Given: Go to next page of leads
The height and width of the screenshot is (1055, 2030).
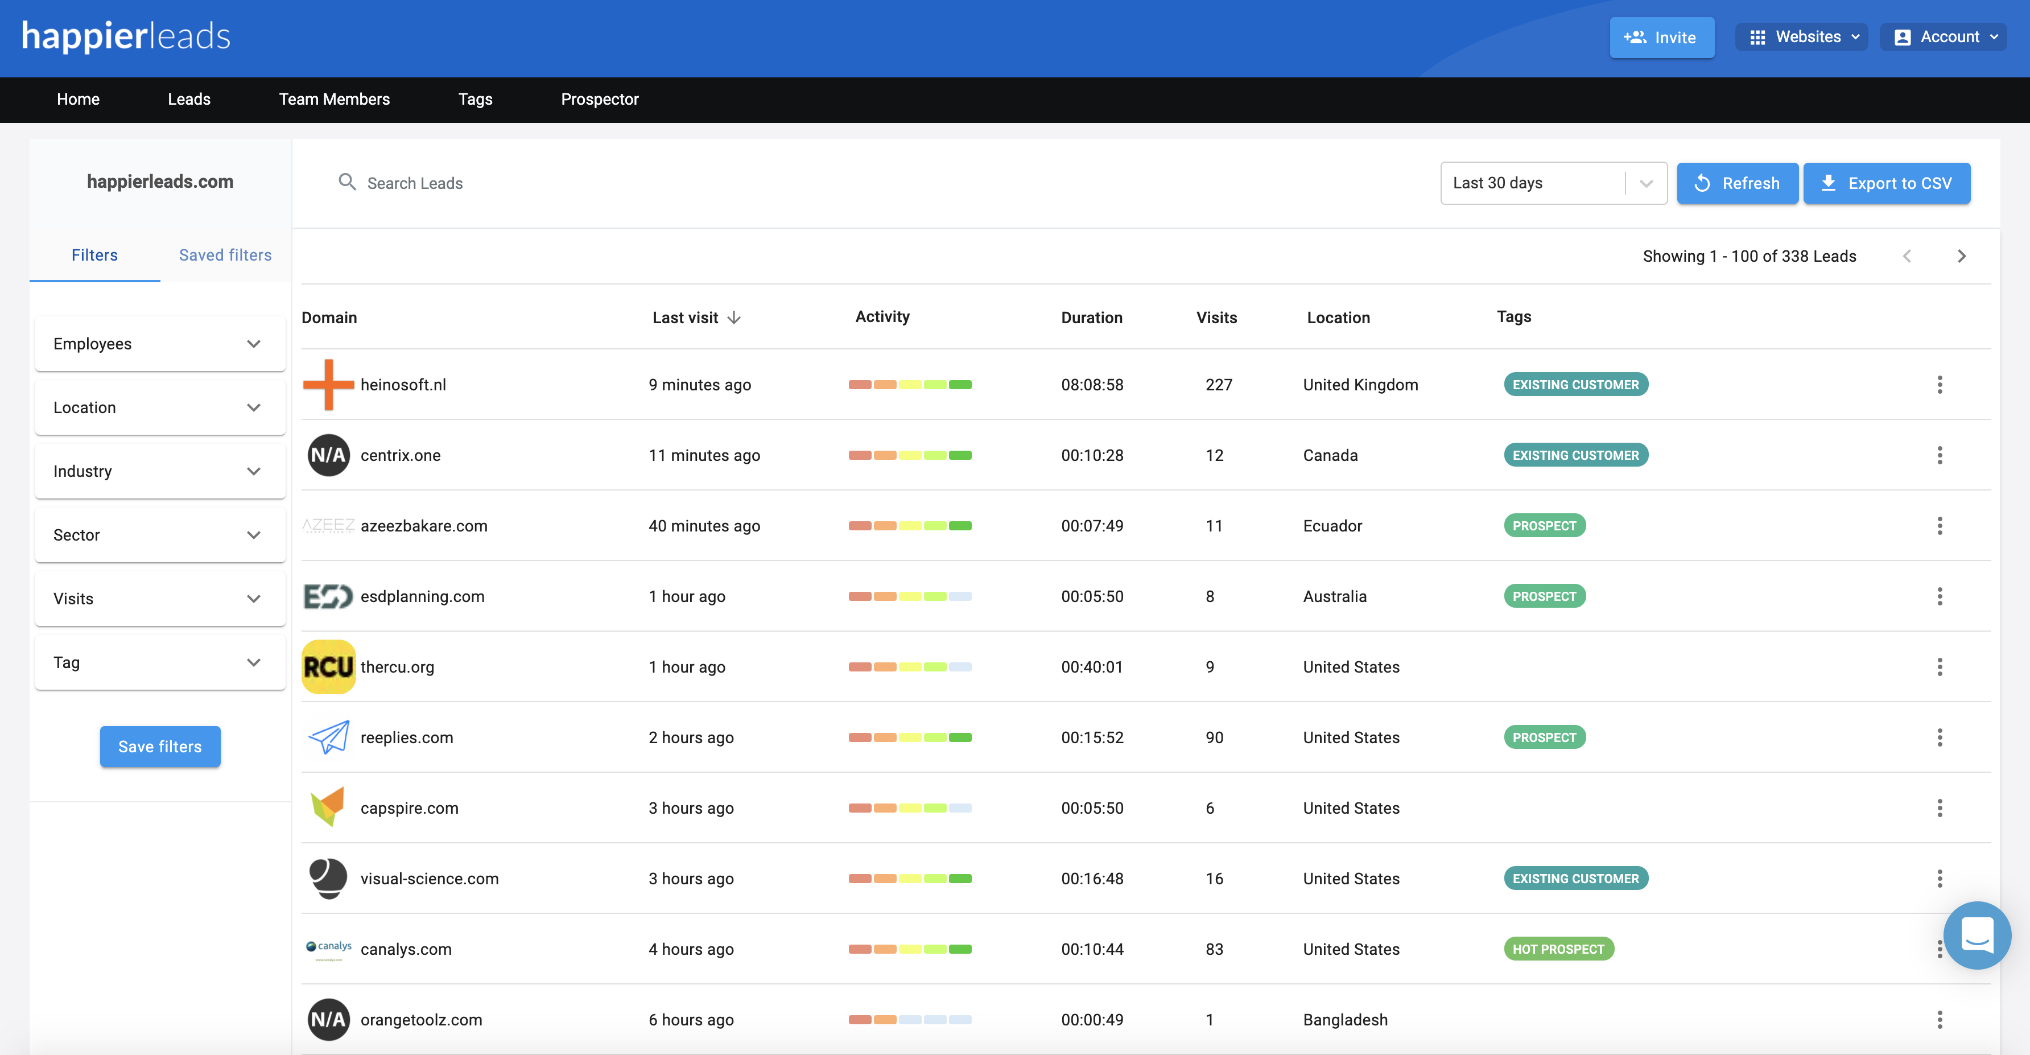Looking at the screenshot, I should [1961, 256].
